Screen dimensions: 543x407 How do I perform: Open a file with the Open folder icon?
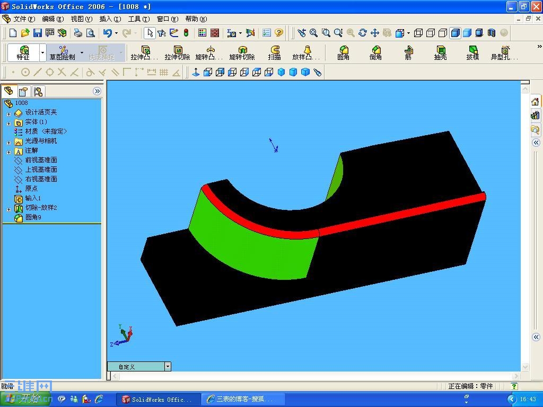pyautogui.click(x=25, y=33)
